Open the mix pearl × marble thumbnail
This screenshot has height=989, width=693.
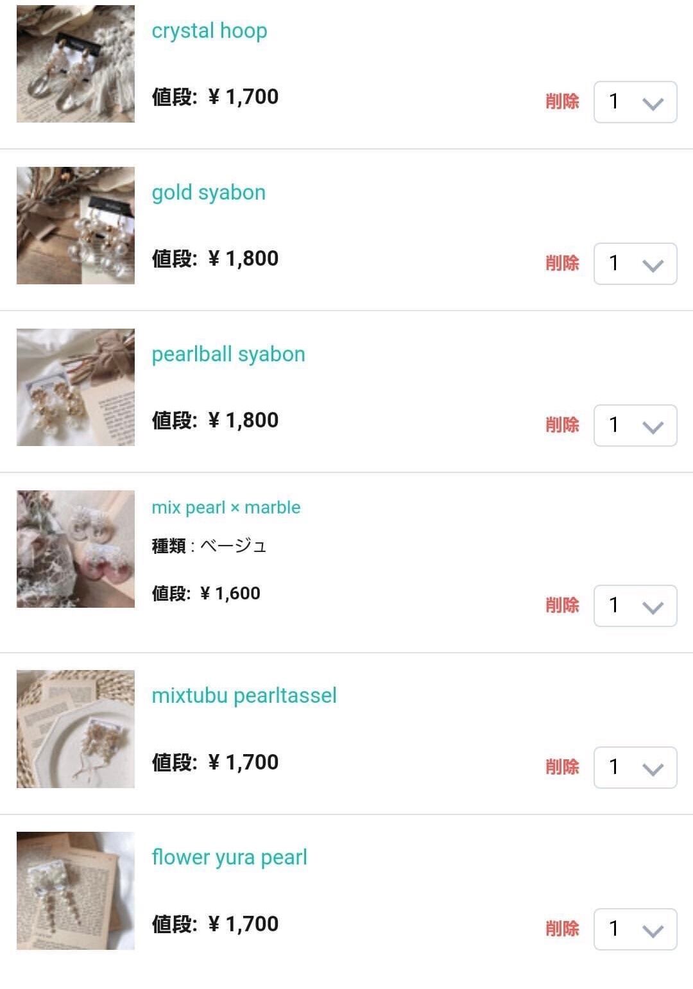click(x=76, y=549)
